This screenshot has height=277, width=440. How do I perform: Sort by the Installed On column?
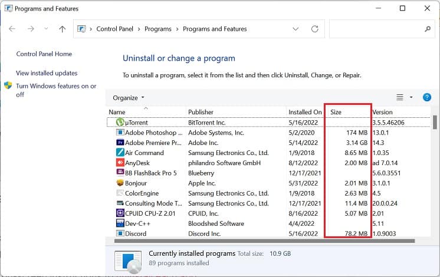click(x=305, y=112)
